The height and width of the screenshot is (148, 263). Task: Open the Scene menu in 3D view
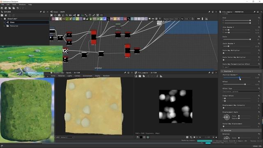[53, 76]
